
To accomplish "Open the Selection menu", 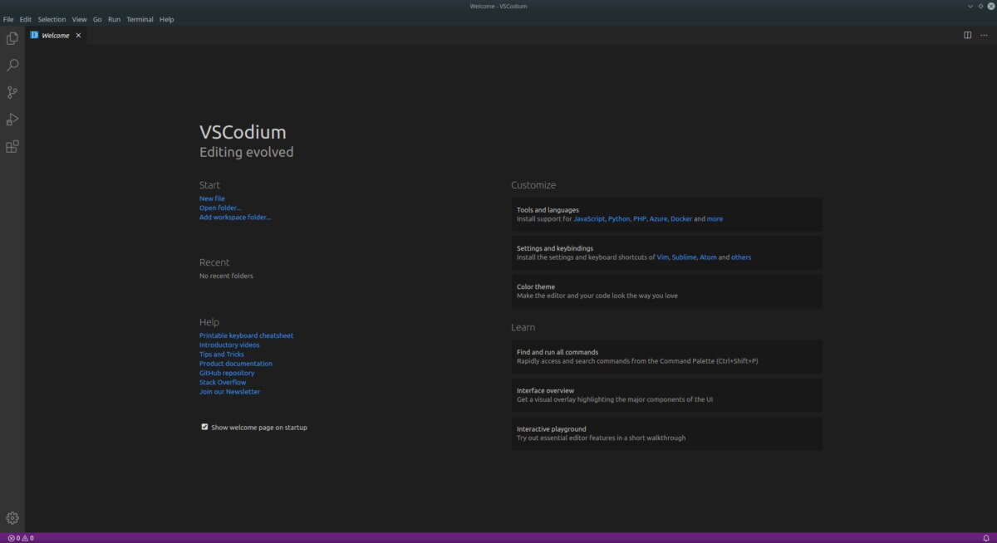I will [x=52, y=19].
